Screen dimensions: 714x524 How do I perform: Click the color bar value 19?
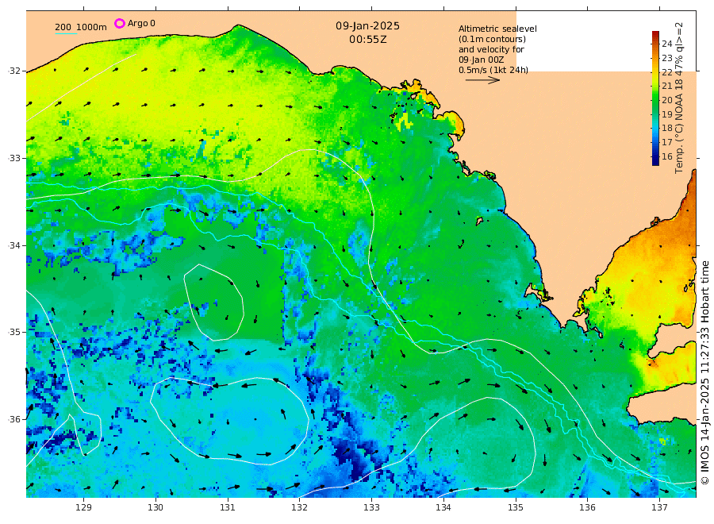point(667,114)
